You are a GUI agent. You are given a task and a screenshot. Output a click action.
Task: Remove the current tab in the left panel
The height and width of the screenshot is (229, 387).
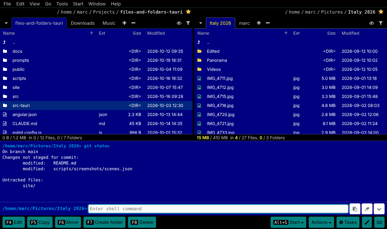click(133, 23)
